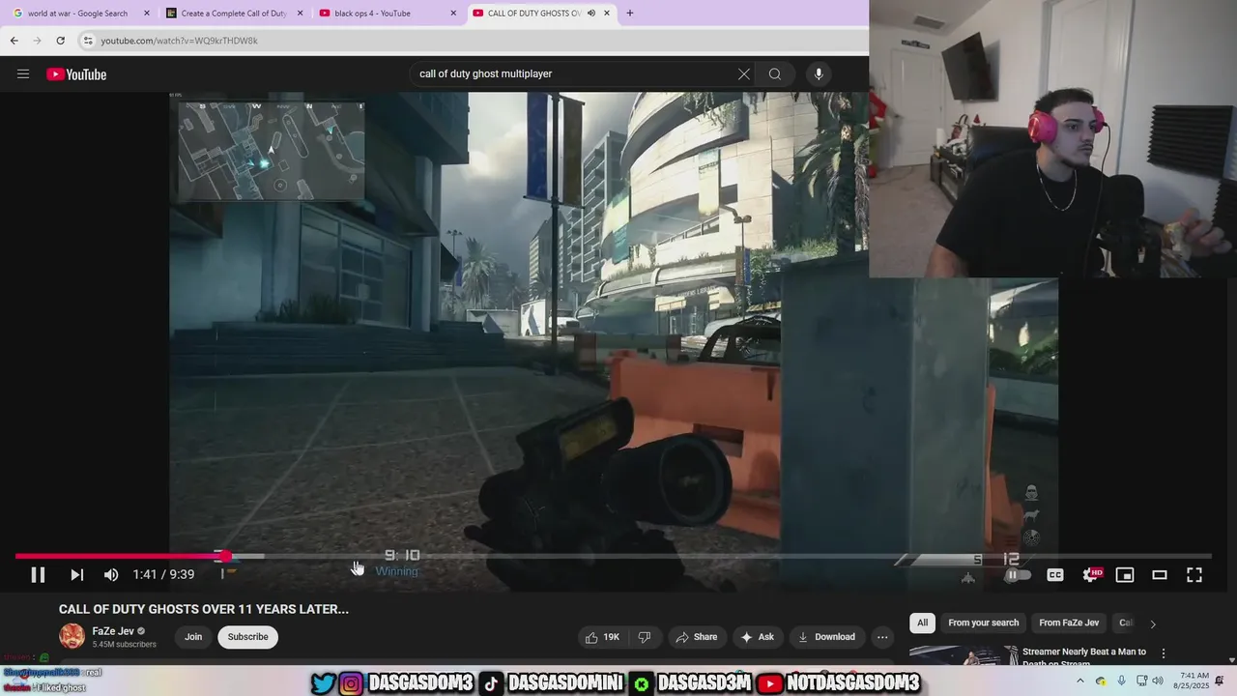
Task: Click the search magnifier button
Action: tap(775, 74)
